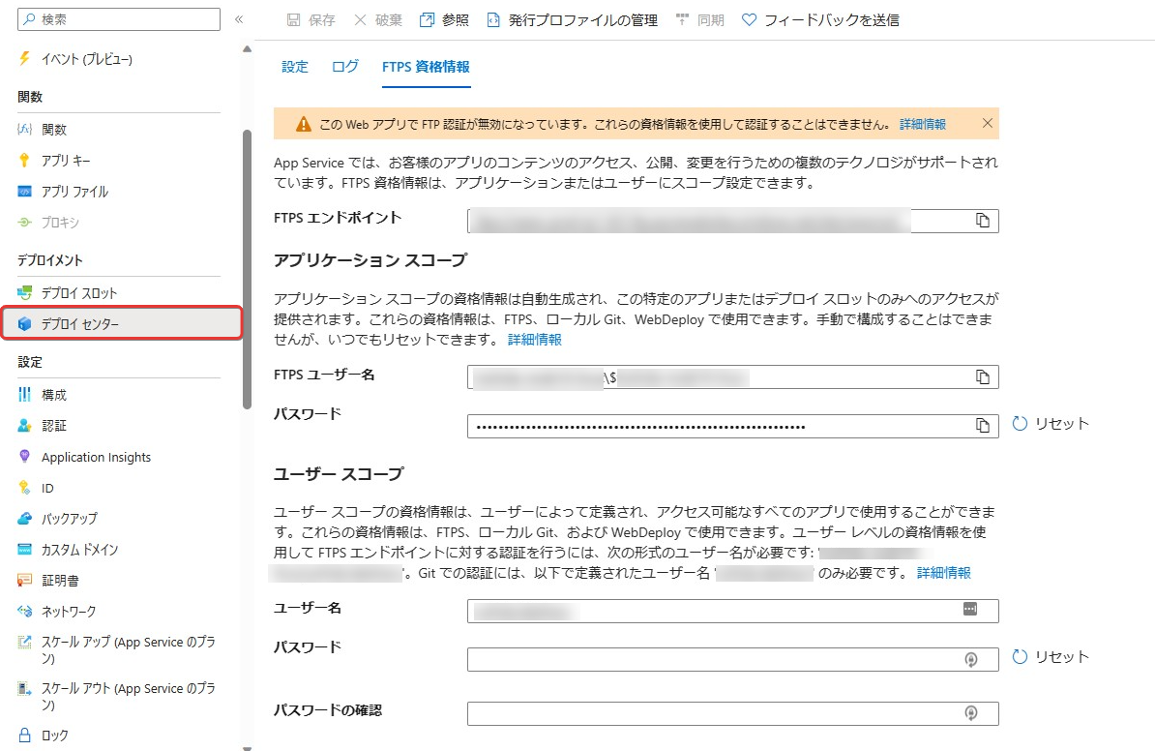Click リセット next to the application password
Screen dimensions: 1155x751
pyautogui.click(x=1051, y=426)
